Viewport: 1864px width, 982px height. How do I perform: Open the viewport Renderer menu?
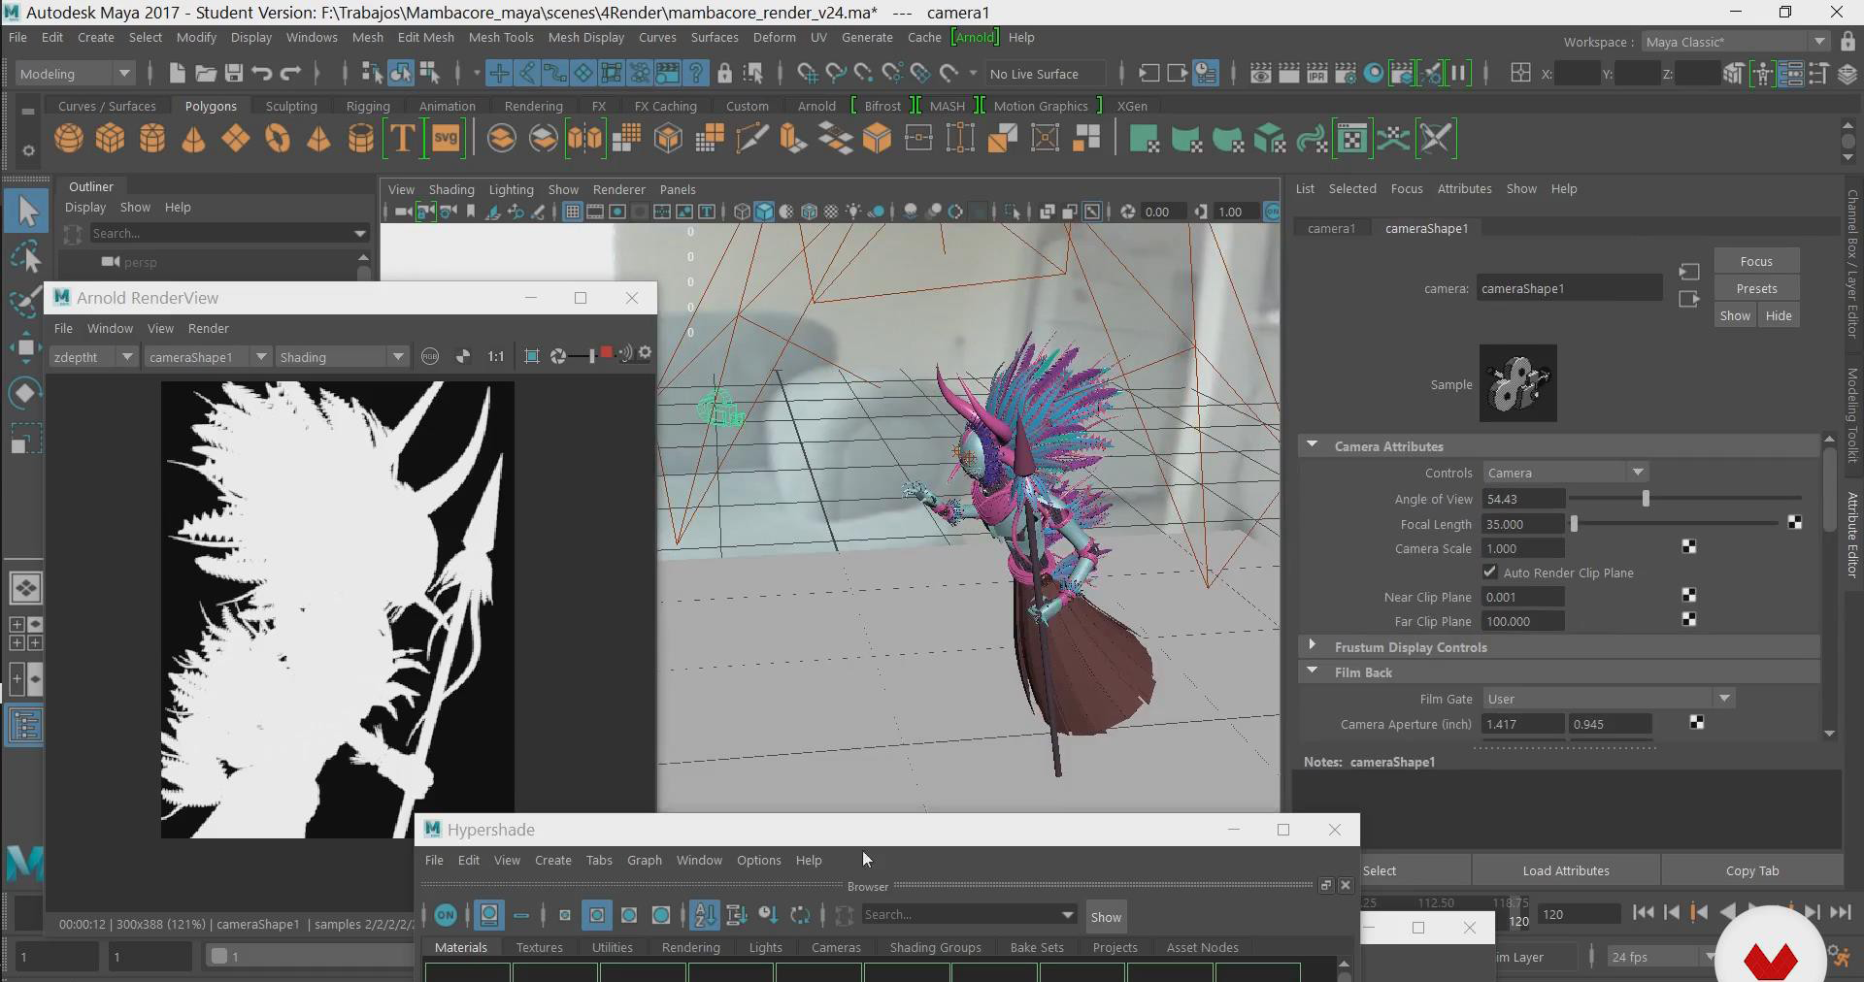tap(619, 189)
